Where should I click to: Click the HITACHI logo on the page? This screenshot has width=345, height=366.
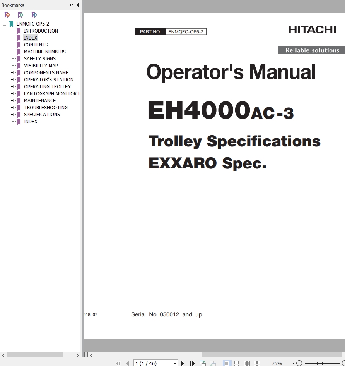[x=313, y=30]
